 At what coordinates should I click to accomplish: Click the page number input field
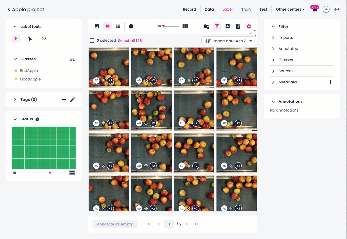[x=169, y=224]
